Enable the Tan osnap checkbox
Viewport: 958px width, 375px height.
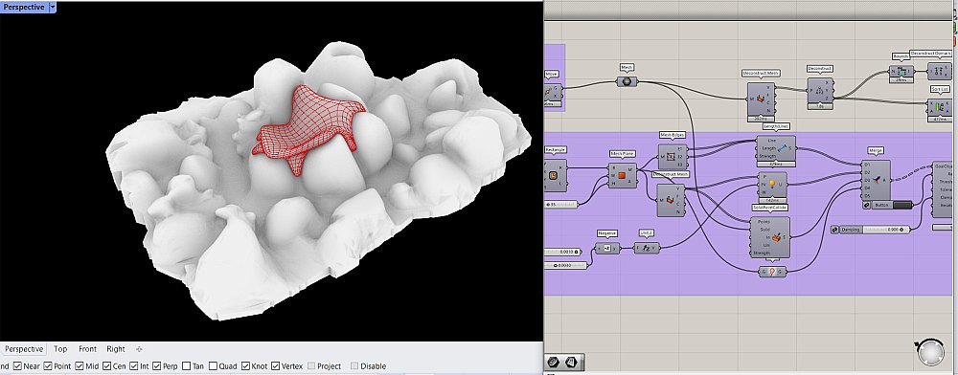pos(187,366)
